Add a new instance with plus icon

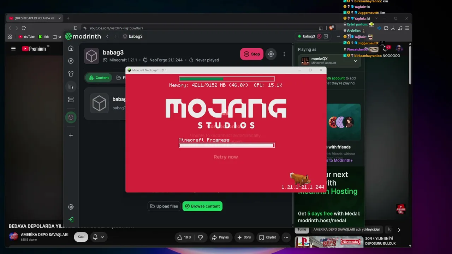point(71,135)
